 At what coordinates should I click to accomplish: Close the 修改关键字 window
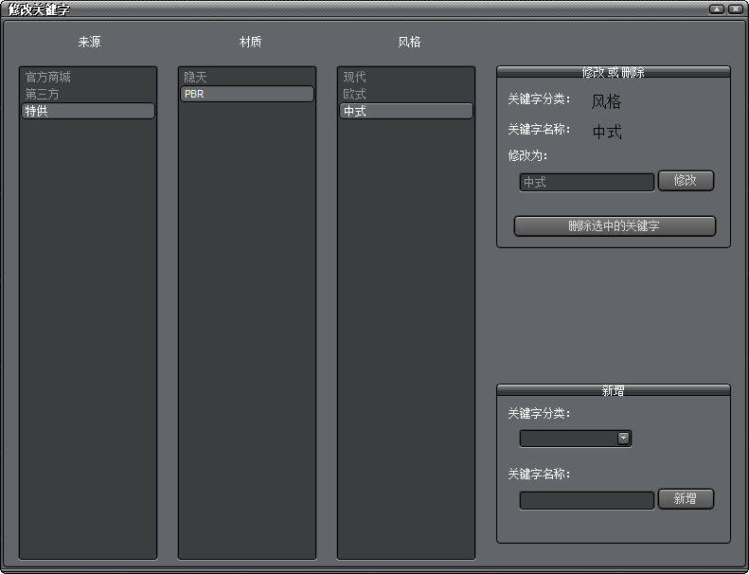(735, 9)
